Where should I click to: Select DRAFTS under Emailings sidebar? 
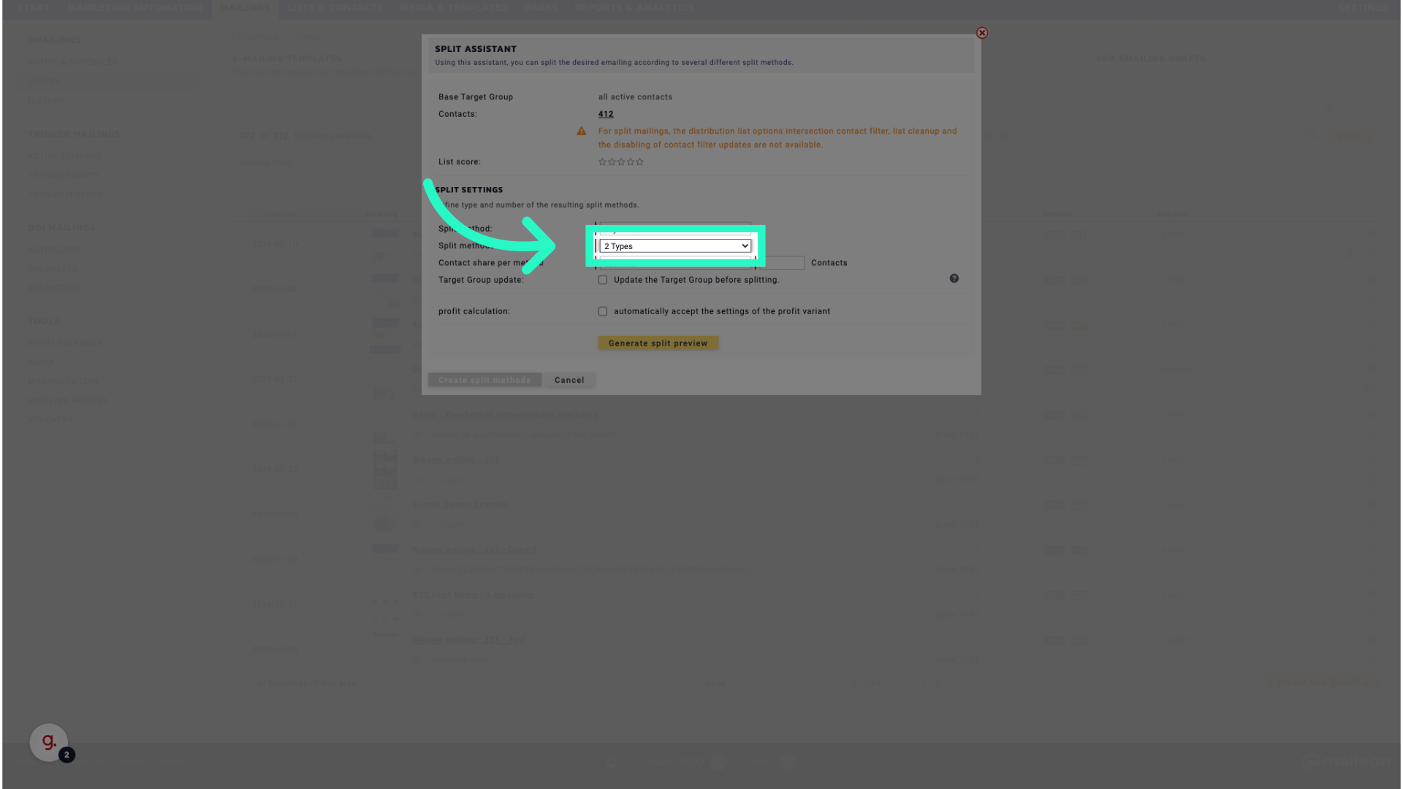pyautogui.click(x=45, y=82)
